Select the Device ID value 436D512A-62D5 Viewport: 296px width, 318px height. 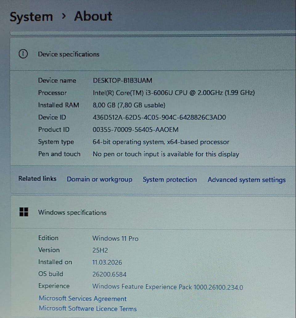click(159, 117)
